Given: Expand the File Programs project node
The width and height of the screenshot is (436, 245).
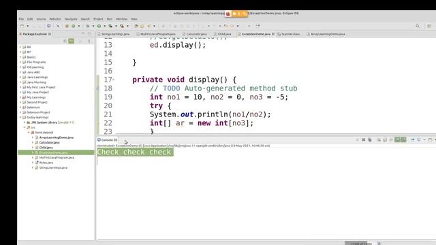Looking at the screenshot, I should click(20, 62).
